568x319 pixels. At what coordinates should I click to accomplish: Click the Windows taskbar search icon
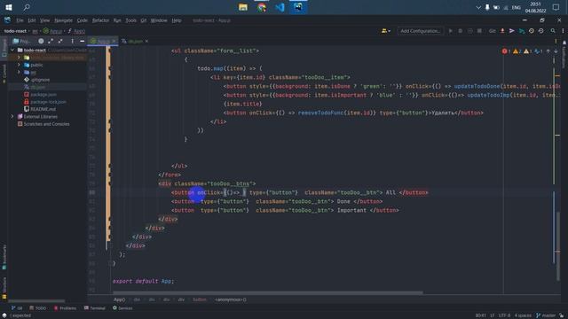[27, 7]
